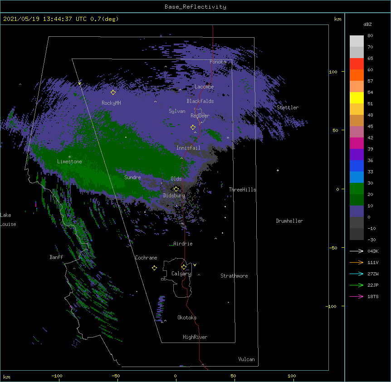Click the cyan 27ZW arrow in legend
Viewport: 391px width, 382px height.
pyautogui.click(x=357, y=274)
